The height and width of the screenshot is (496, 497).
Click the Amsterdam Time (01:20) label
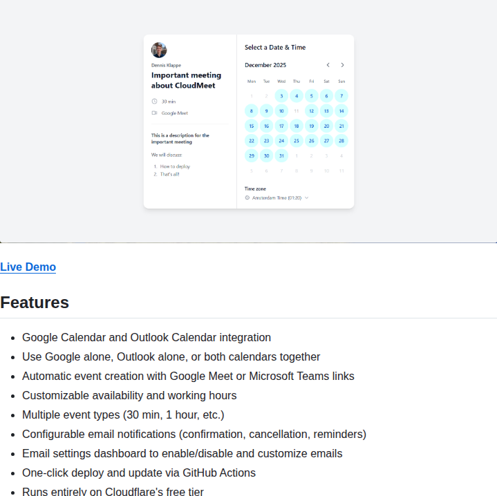point(276,198)
